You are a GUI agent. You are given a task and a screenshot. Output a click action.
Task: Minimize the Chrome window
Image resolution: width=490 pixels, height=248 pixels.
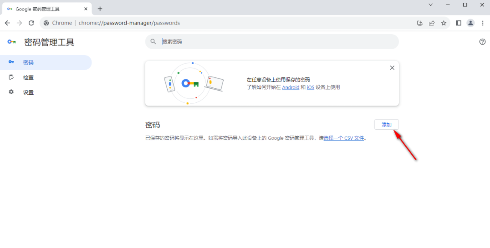[448, 5]
